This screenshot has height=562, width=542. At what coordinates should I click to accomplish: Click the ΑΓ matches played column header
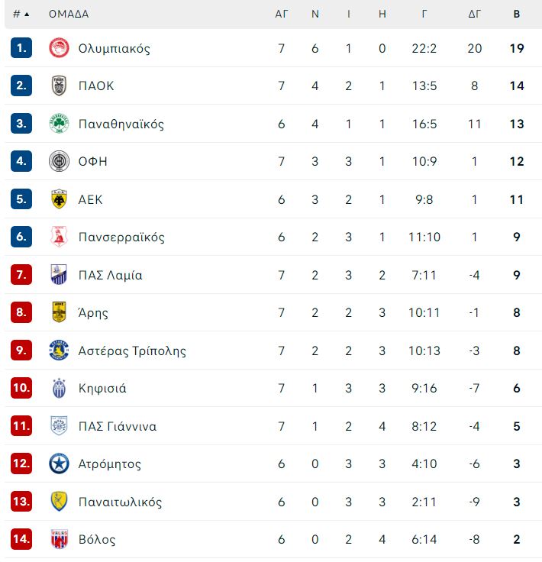(282, 14)
